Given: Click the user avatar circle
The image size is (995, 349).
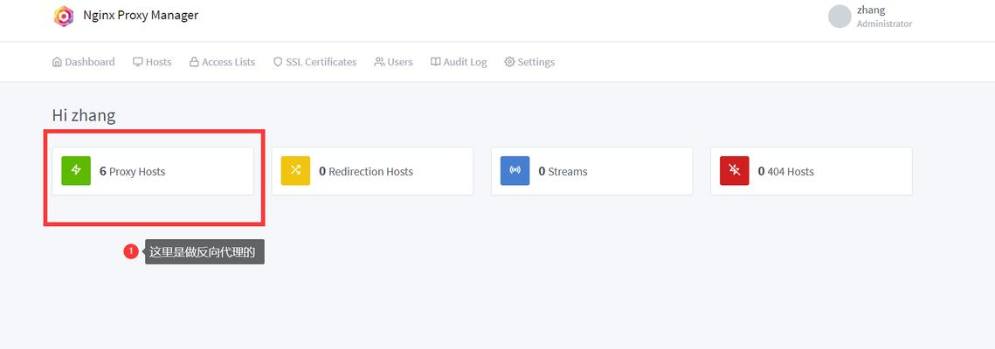Looking at the screenshot, I should (x=840, y=17).
